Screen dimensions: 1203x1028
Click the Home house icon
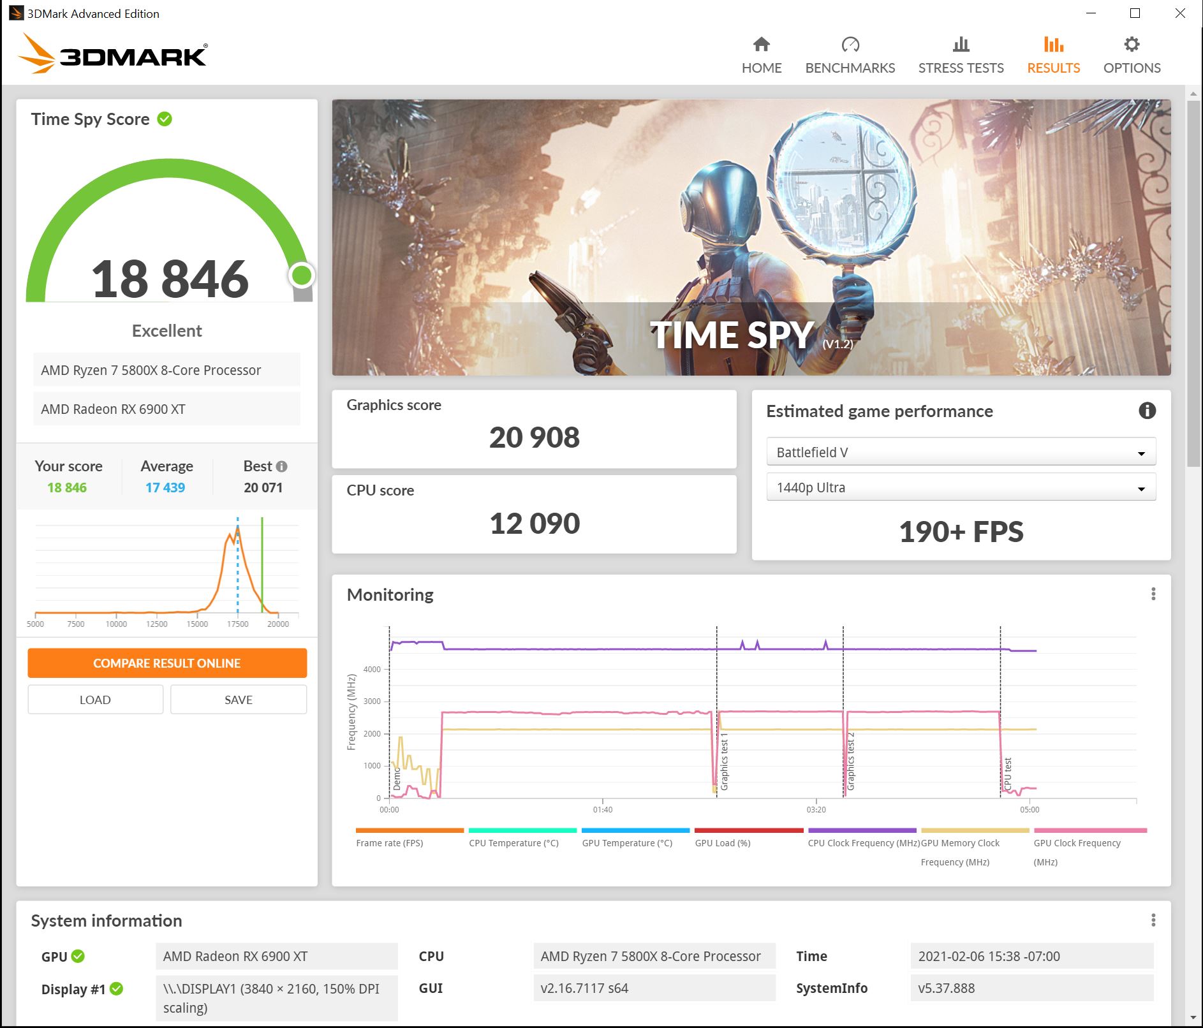(x=761, y=45)
